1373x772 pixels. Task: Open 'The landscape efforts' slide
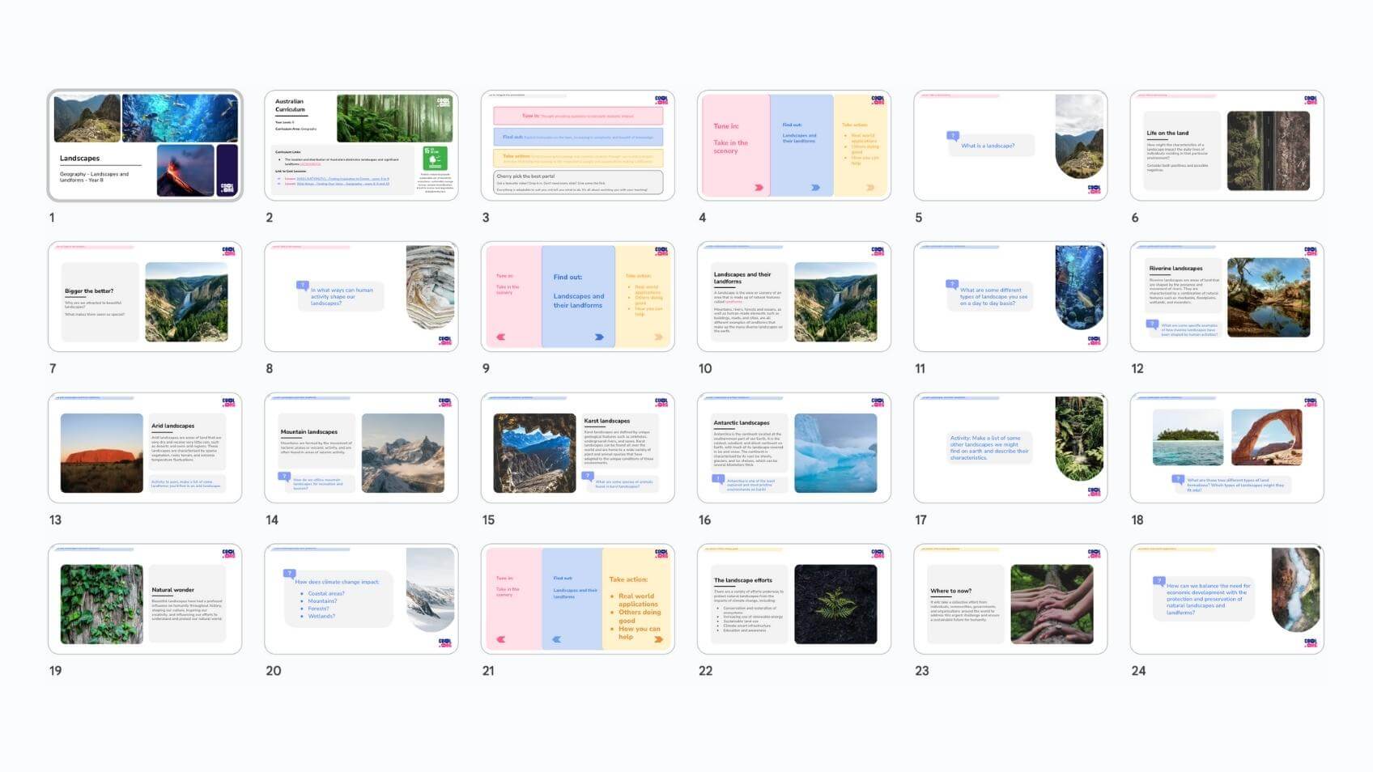(793, 599)
